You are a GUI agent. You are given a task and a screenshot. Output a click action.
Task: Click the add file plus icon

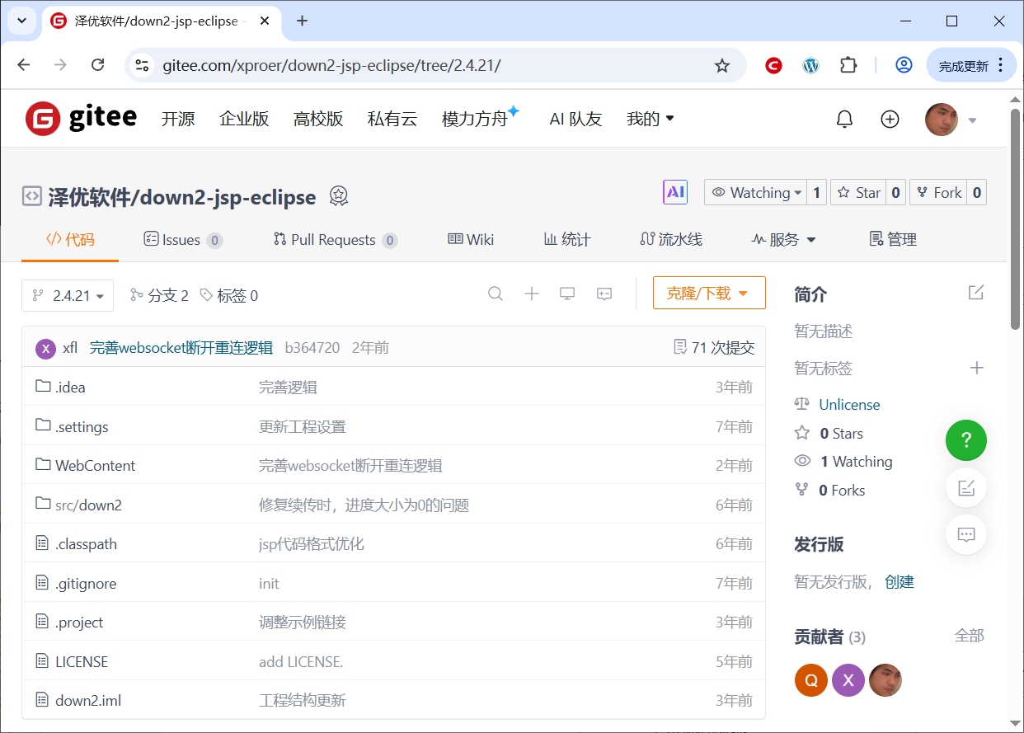(532, 294)
